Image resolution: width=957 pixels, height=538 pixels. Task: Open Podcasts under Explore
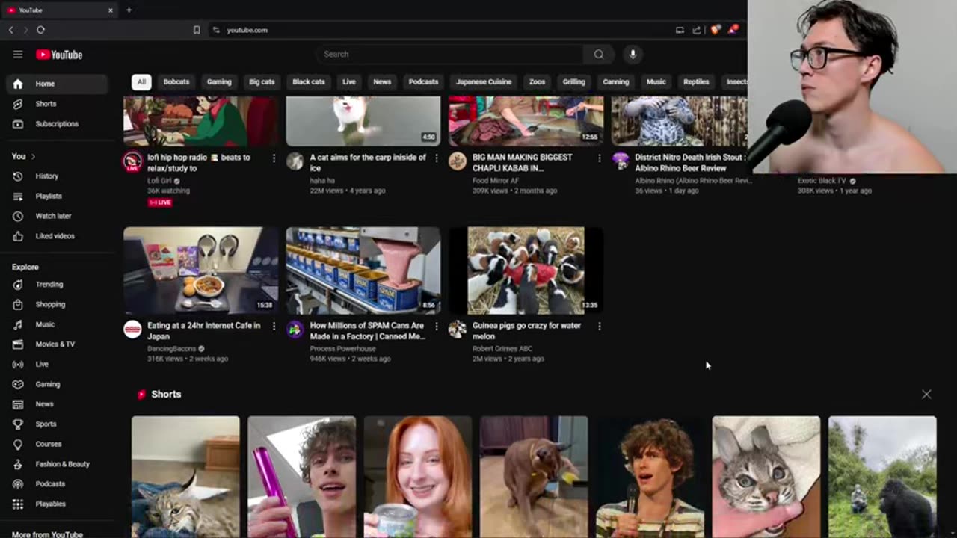[x=57, y=483]
